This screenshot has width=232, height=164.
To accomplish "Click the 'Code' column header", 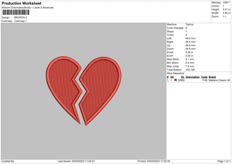I will 204,77.
